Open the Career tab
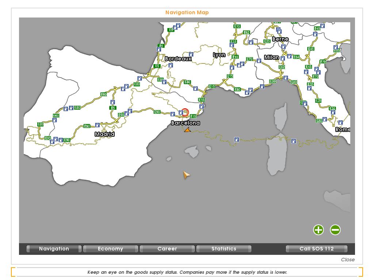The height and width of the screenshot is (280, 374). pyautogui.click(x=167, y=249)
